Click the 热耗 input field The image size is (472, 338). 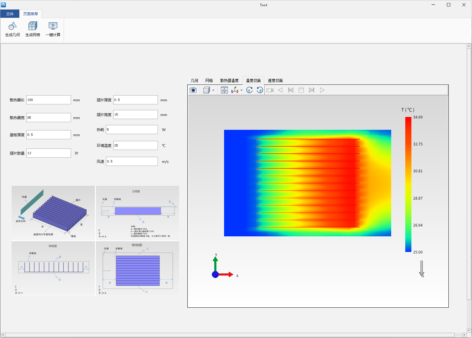(132, 130)
